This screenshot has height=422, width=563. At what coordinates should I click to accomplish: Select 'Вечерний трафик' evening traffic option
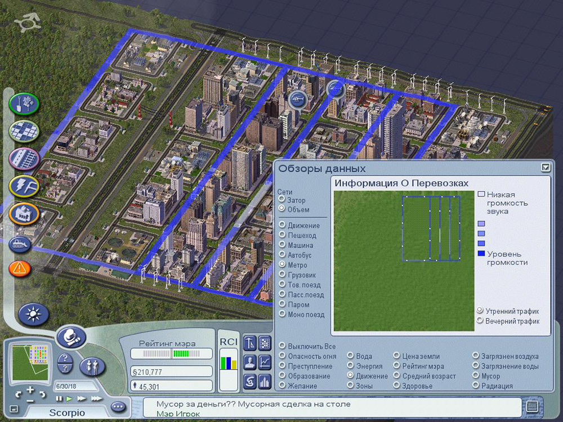pos(480,321)
